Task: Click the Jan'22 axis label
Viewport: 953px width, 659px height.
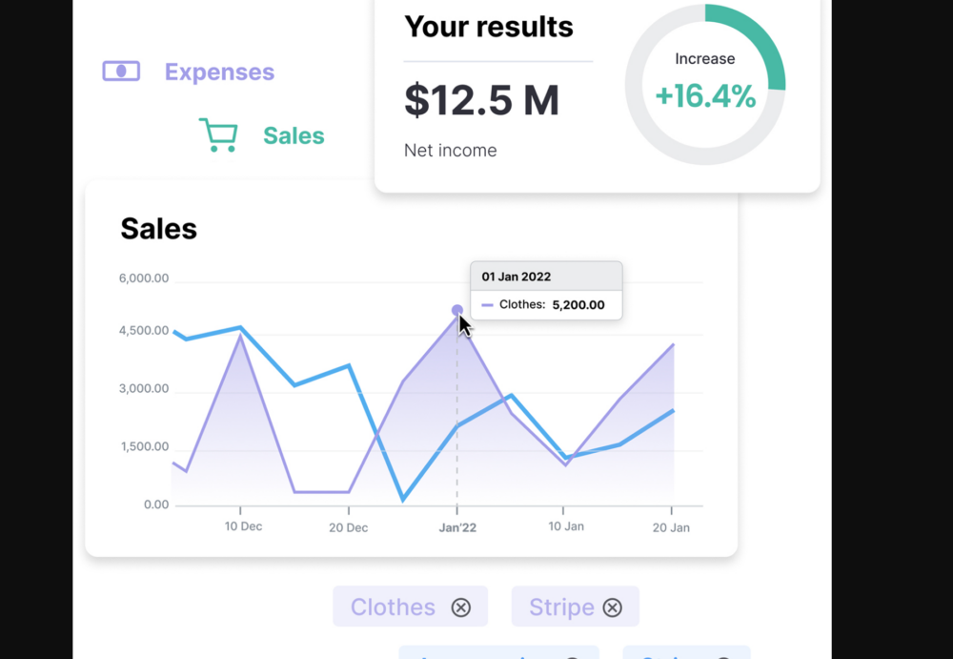Action: coord(457,527)
